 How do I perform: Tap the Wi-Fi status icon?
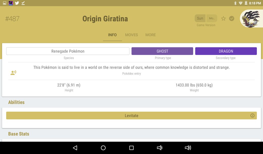pos(240,3)
